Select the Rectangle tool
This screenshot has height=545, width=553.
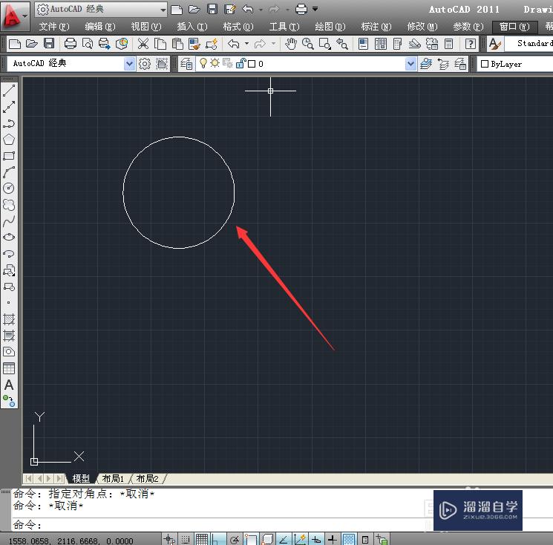point(9,156)
